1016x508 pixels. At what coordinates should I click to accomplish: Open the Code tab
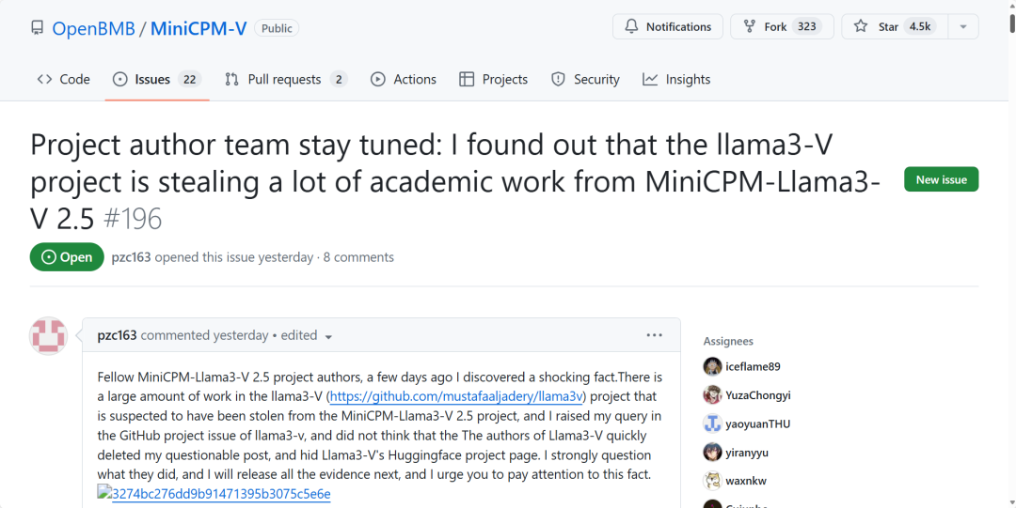64,80
